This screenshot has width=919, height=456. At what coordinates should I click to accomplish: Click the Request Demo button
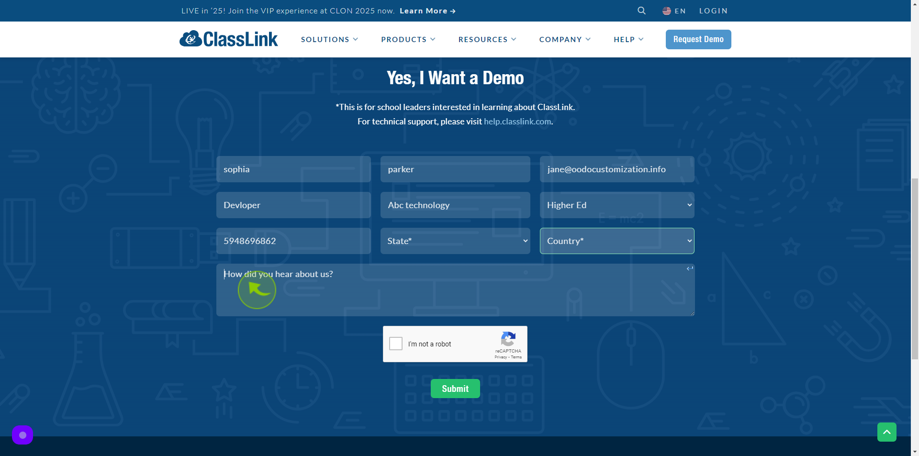point(698,39)
